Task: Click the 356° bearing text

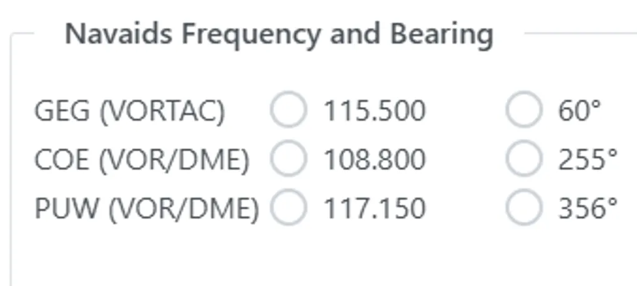Action: click(588, 209)
